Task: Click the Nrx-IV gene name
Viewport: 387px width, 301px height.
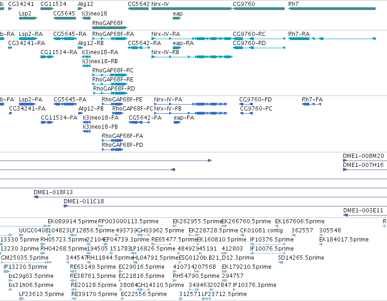Action: pos(160,4)
